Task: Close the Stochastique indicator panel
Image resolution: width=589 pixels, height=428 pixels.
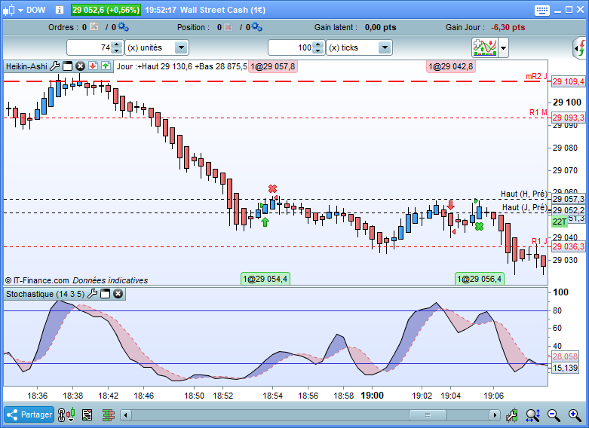Action: pyautogui.click(x=118, y=294)
